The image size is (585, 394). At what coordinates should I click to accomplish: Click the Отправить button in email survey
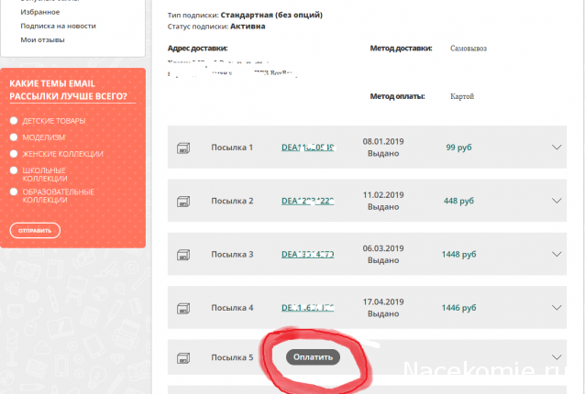(35, 230)
